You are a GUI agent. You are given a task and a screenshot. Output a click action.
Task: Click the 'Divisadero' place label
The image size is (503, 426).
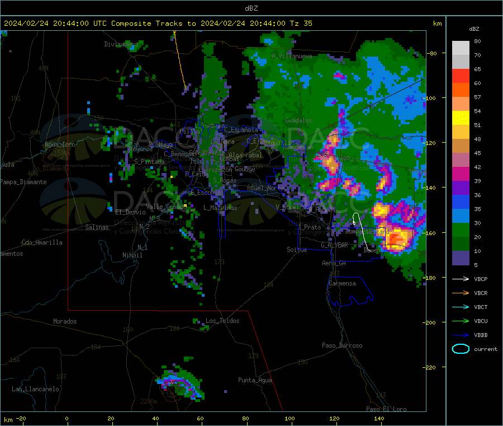coord(121,44)
